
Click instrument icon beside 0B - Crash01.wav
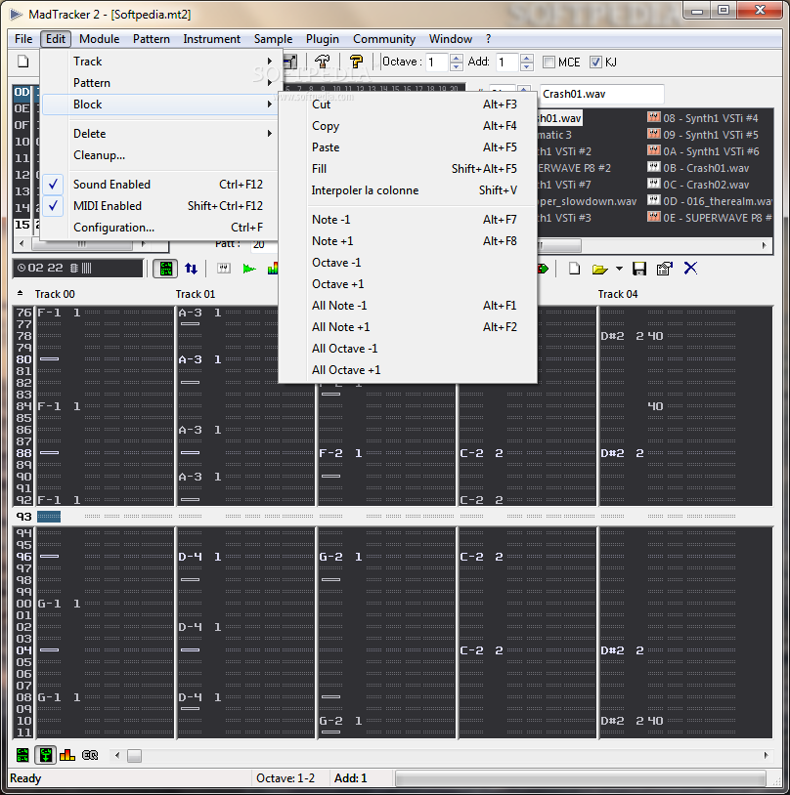[x=653, y=167]
